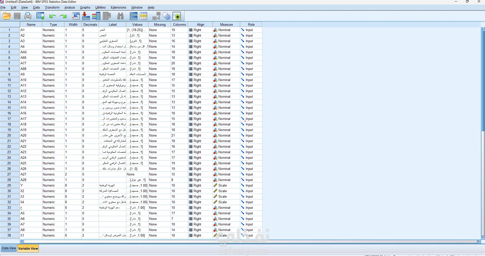Click the Go to Case toolbar icon

point(76,16)
